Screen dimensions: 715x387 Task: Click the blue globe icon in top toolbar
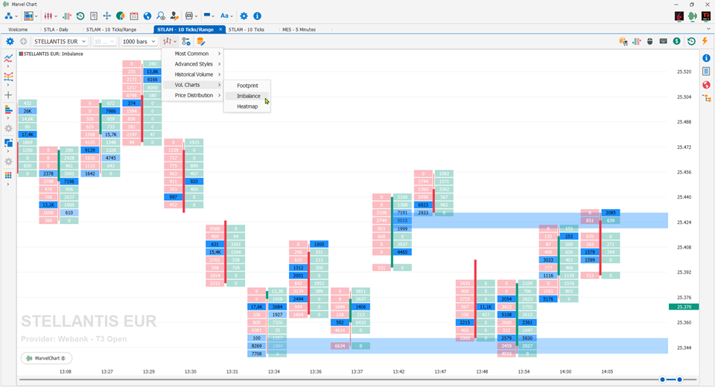(147, 16)
